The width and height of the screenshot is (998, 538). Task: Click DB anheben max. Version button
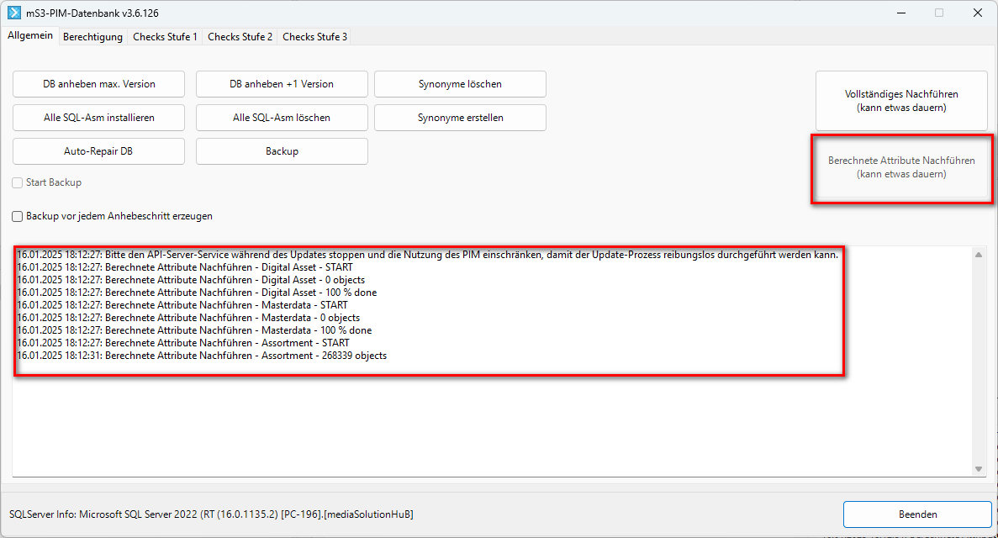coord(99,84)
